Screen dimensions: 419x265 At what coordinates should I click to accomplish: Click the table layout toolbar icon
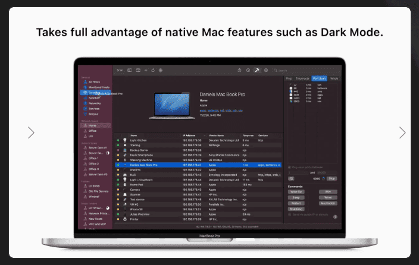click(x=138, y=70)
